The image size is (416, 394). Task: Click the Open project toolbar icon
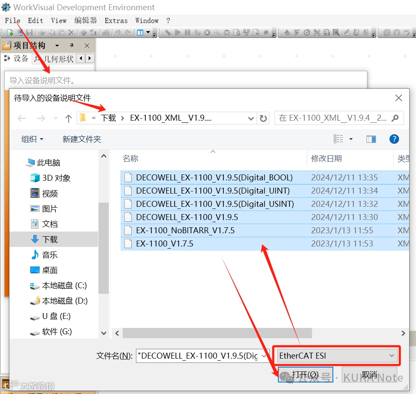(20, 33)
